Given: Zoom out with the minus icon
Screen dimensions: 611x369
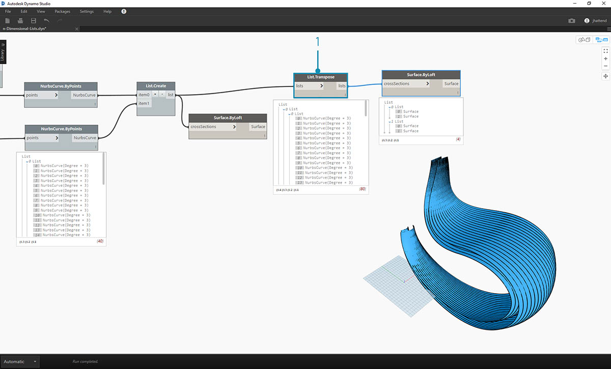Looking at the screenshot, I should [605, 66].
